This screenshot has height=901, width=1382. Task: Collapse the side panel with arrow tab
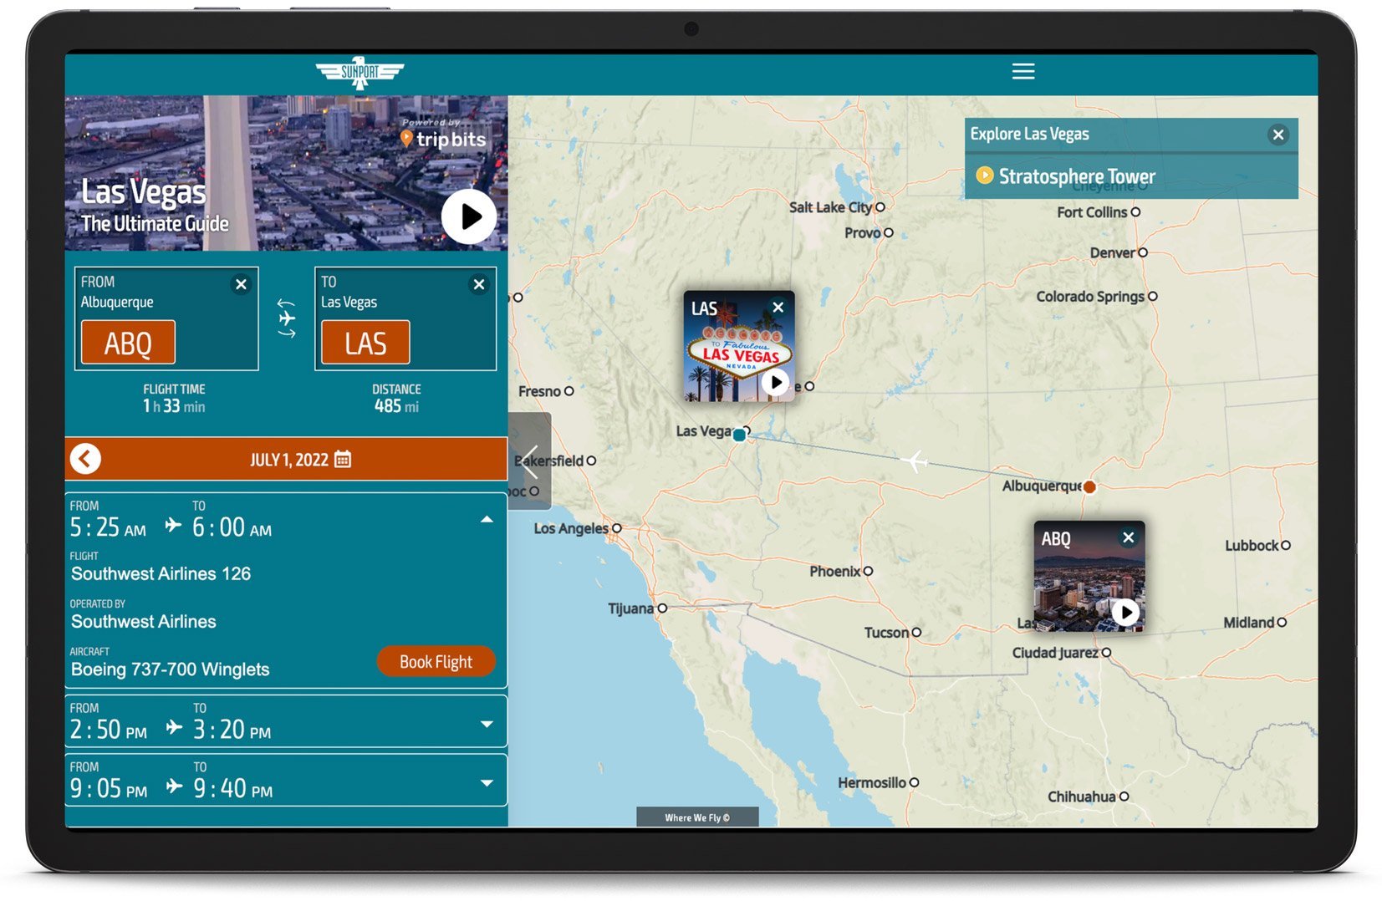click(x=530, y=461)
